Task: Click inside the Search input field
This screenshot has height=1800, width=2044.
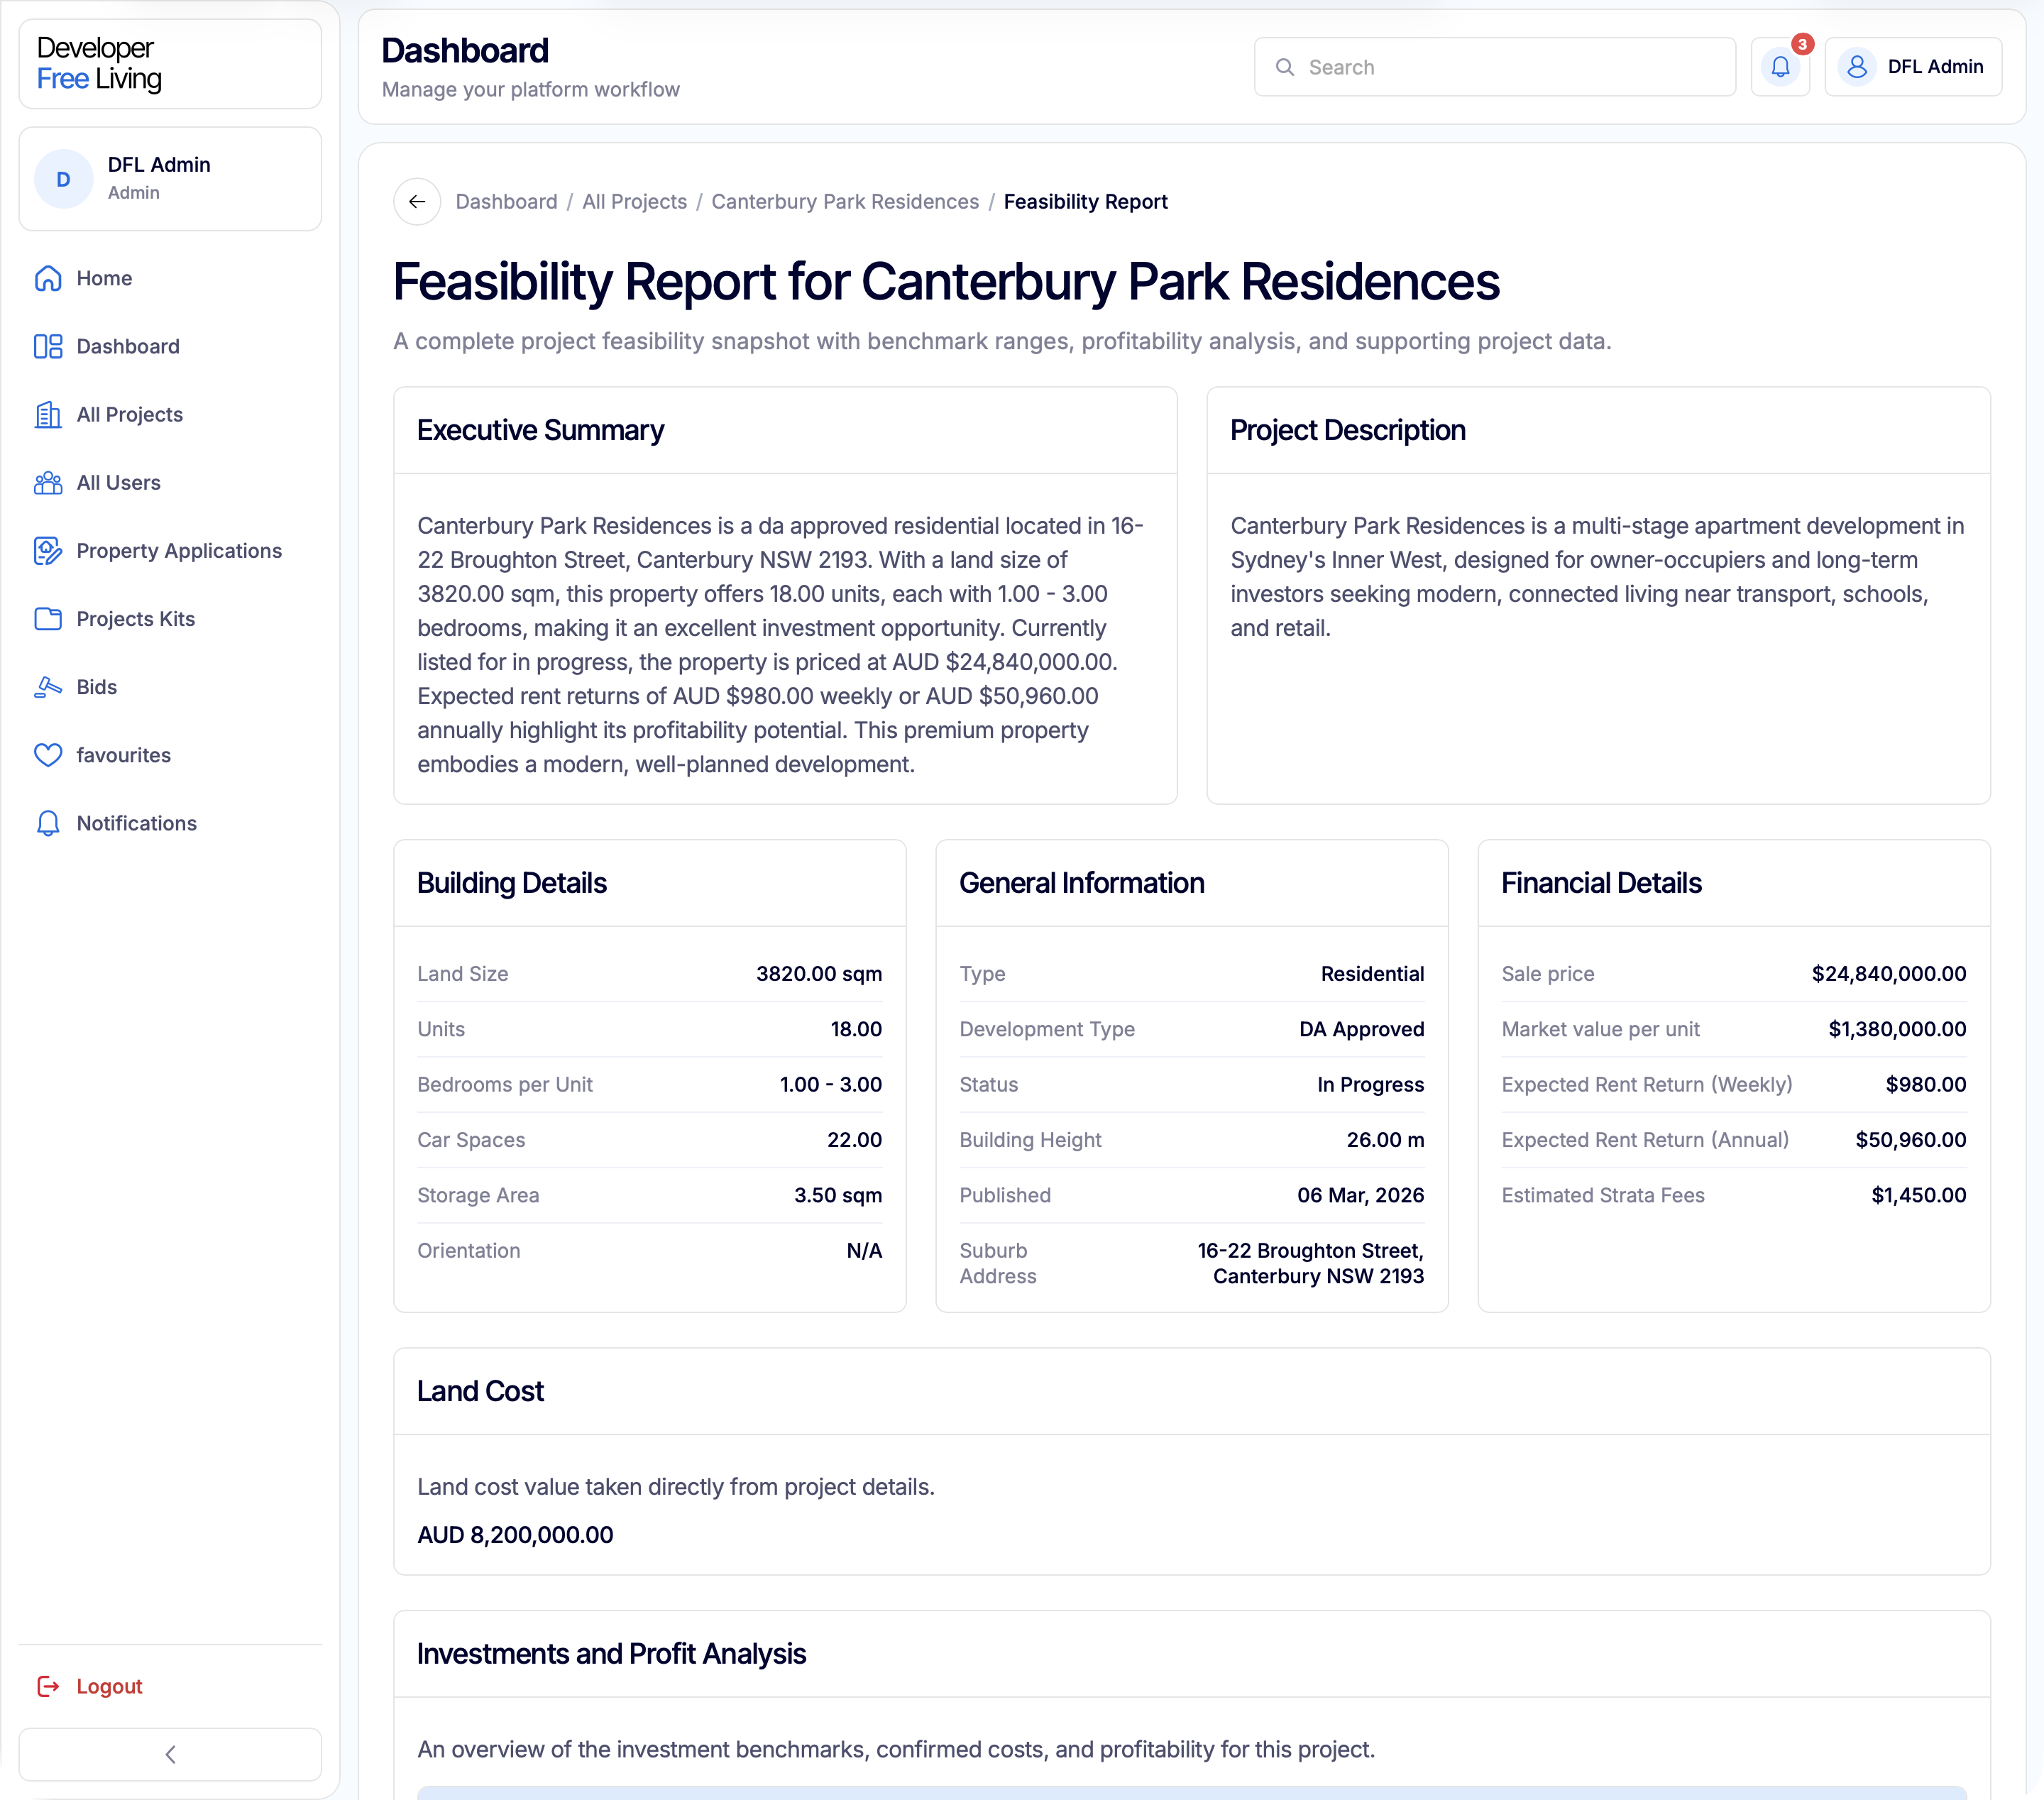Action: (x=1495, y=67)
